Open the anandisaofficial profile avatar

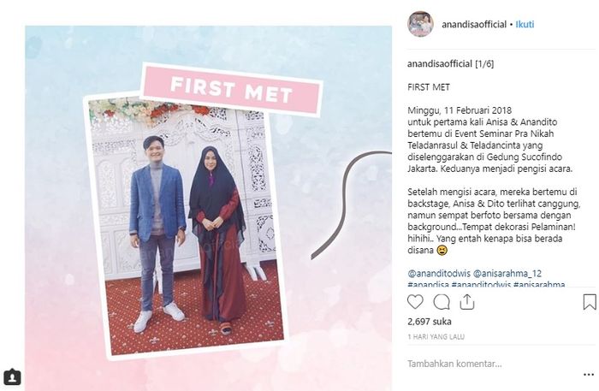coord(420,24)
